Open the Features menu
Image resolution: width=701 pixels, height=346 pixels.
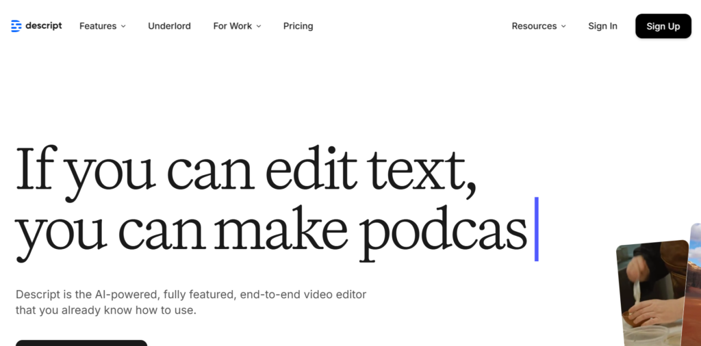[x=98, y=26]
